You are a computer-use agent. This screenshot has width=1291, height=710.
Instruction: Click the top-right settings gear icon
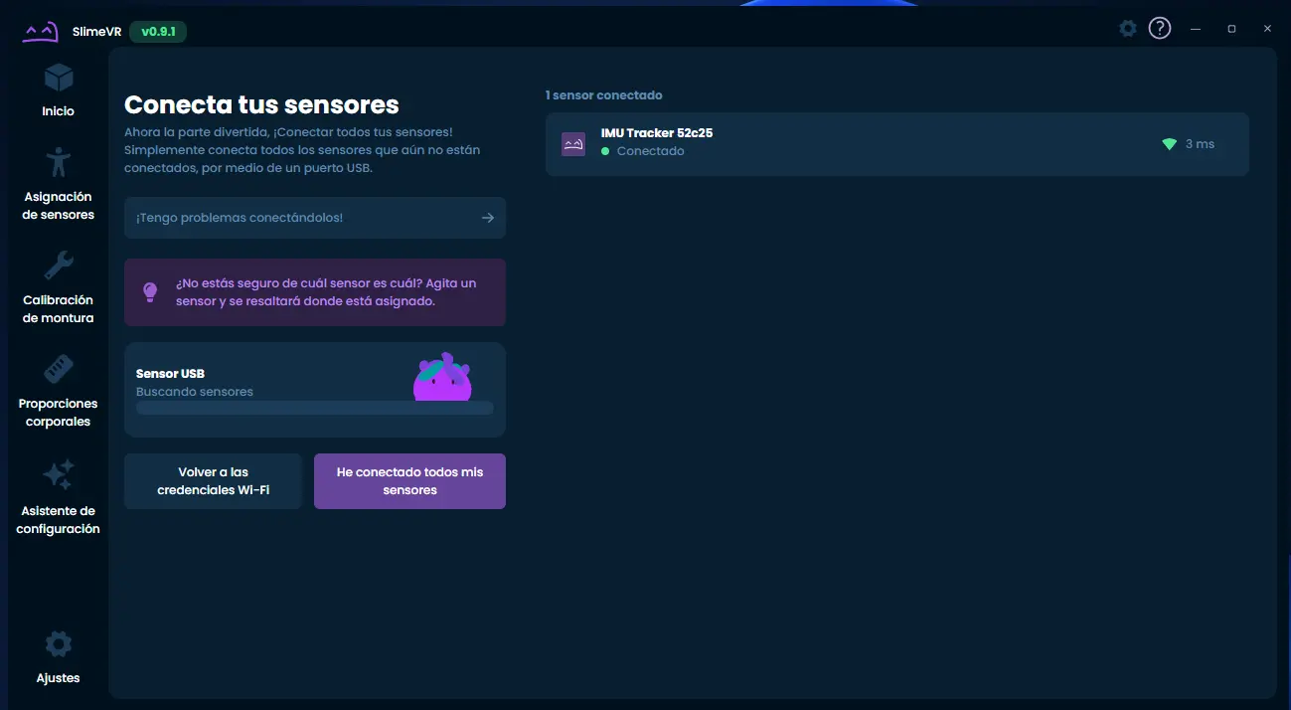1128,29
